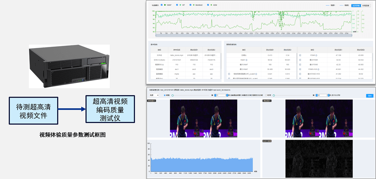Click previous-frame arrow beside frame number field

(x=215, y=95)
